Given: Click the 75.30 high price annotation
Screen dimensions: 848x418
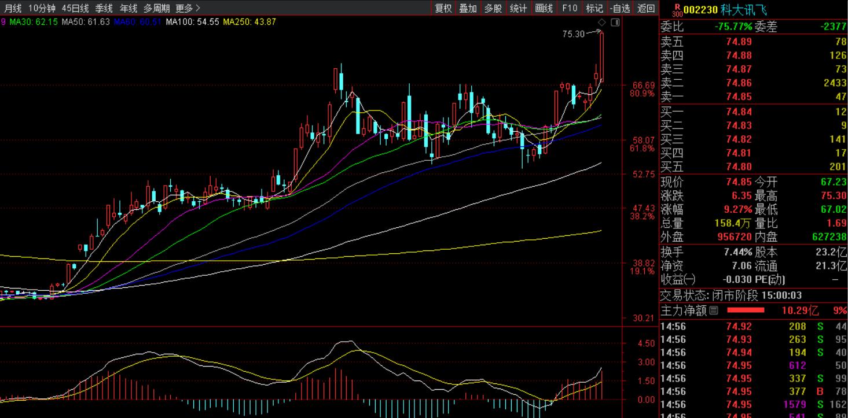Looking at the screenshot, I should (574, 34).
